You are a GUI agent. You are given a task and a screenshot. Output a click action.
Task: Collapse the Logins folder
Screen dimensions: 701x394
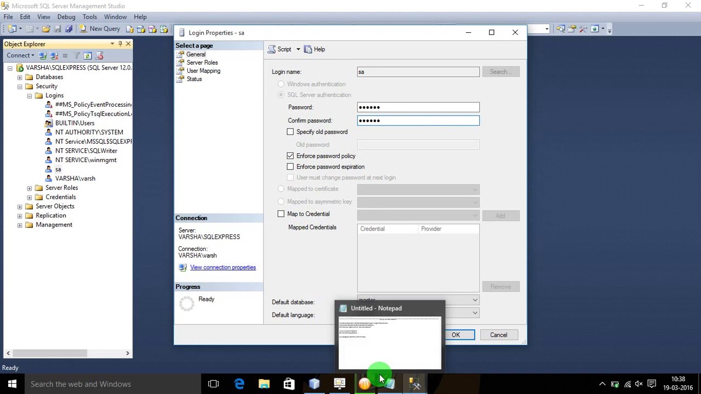30,96
